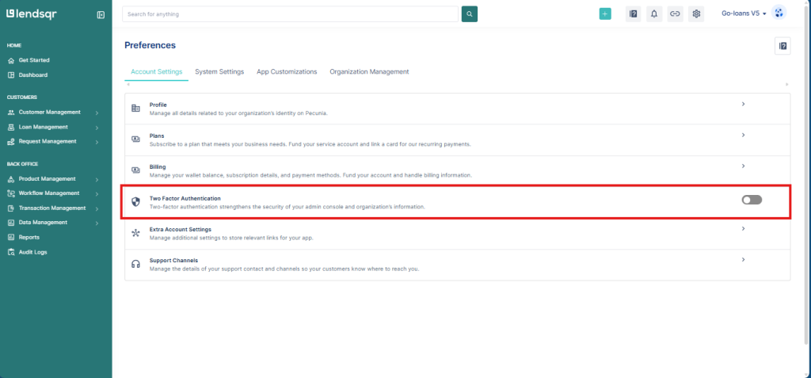Expand the Profile settings row chevron
The image size is (811, 378).
[743, 104]
